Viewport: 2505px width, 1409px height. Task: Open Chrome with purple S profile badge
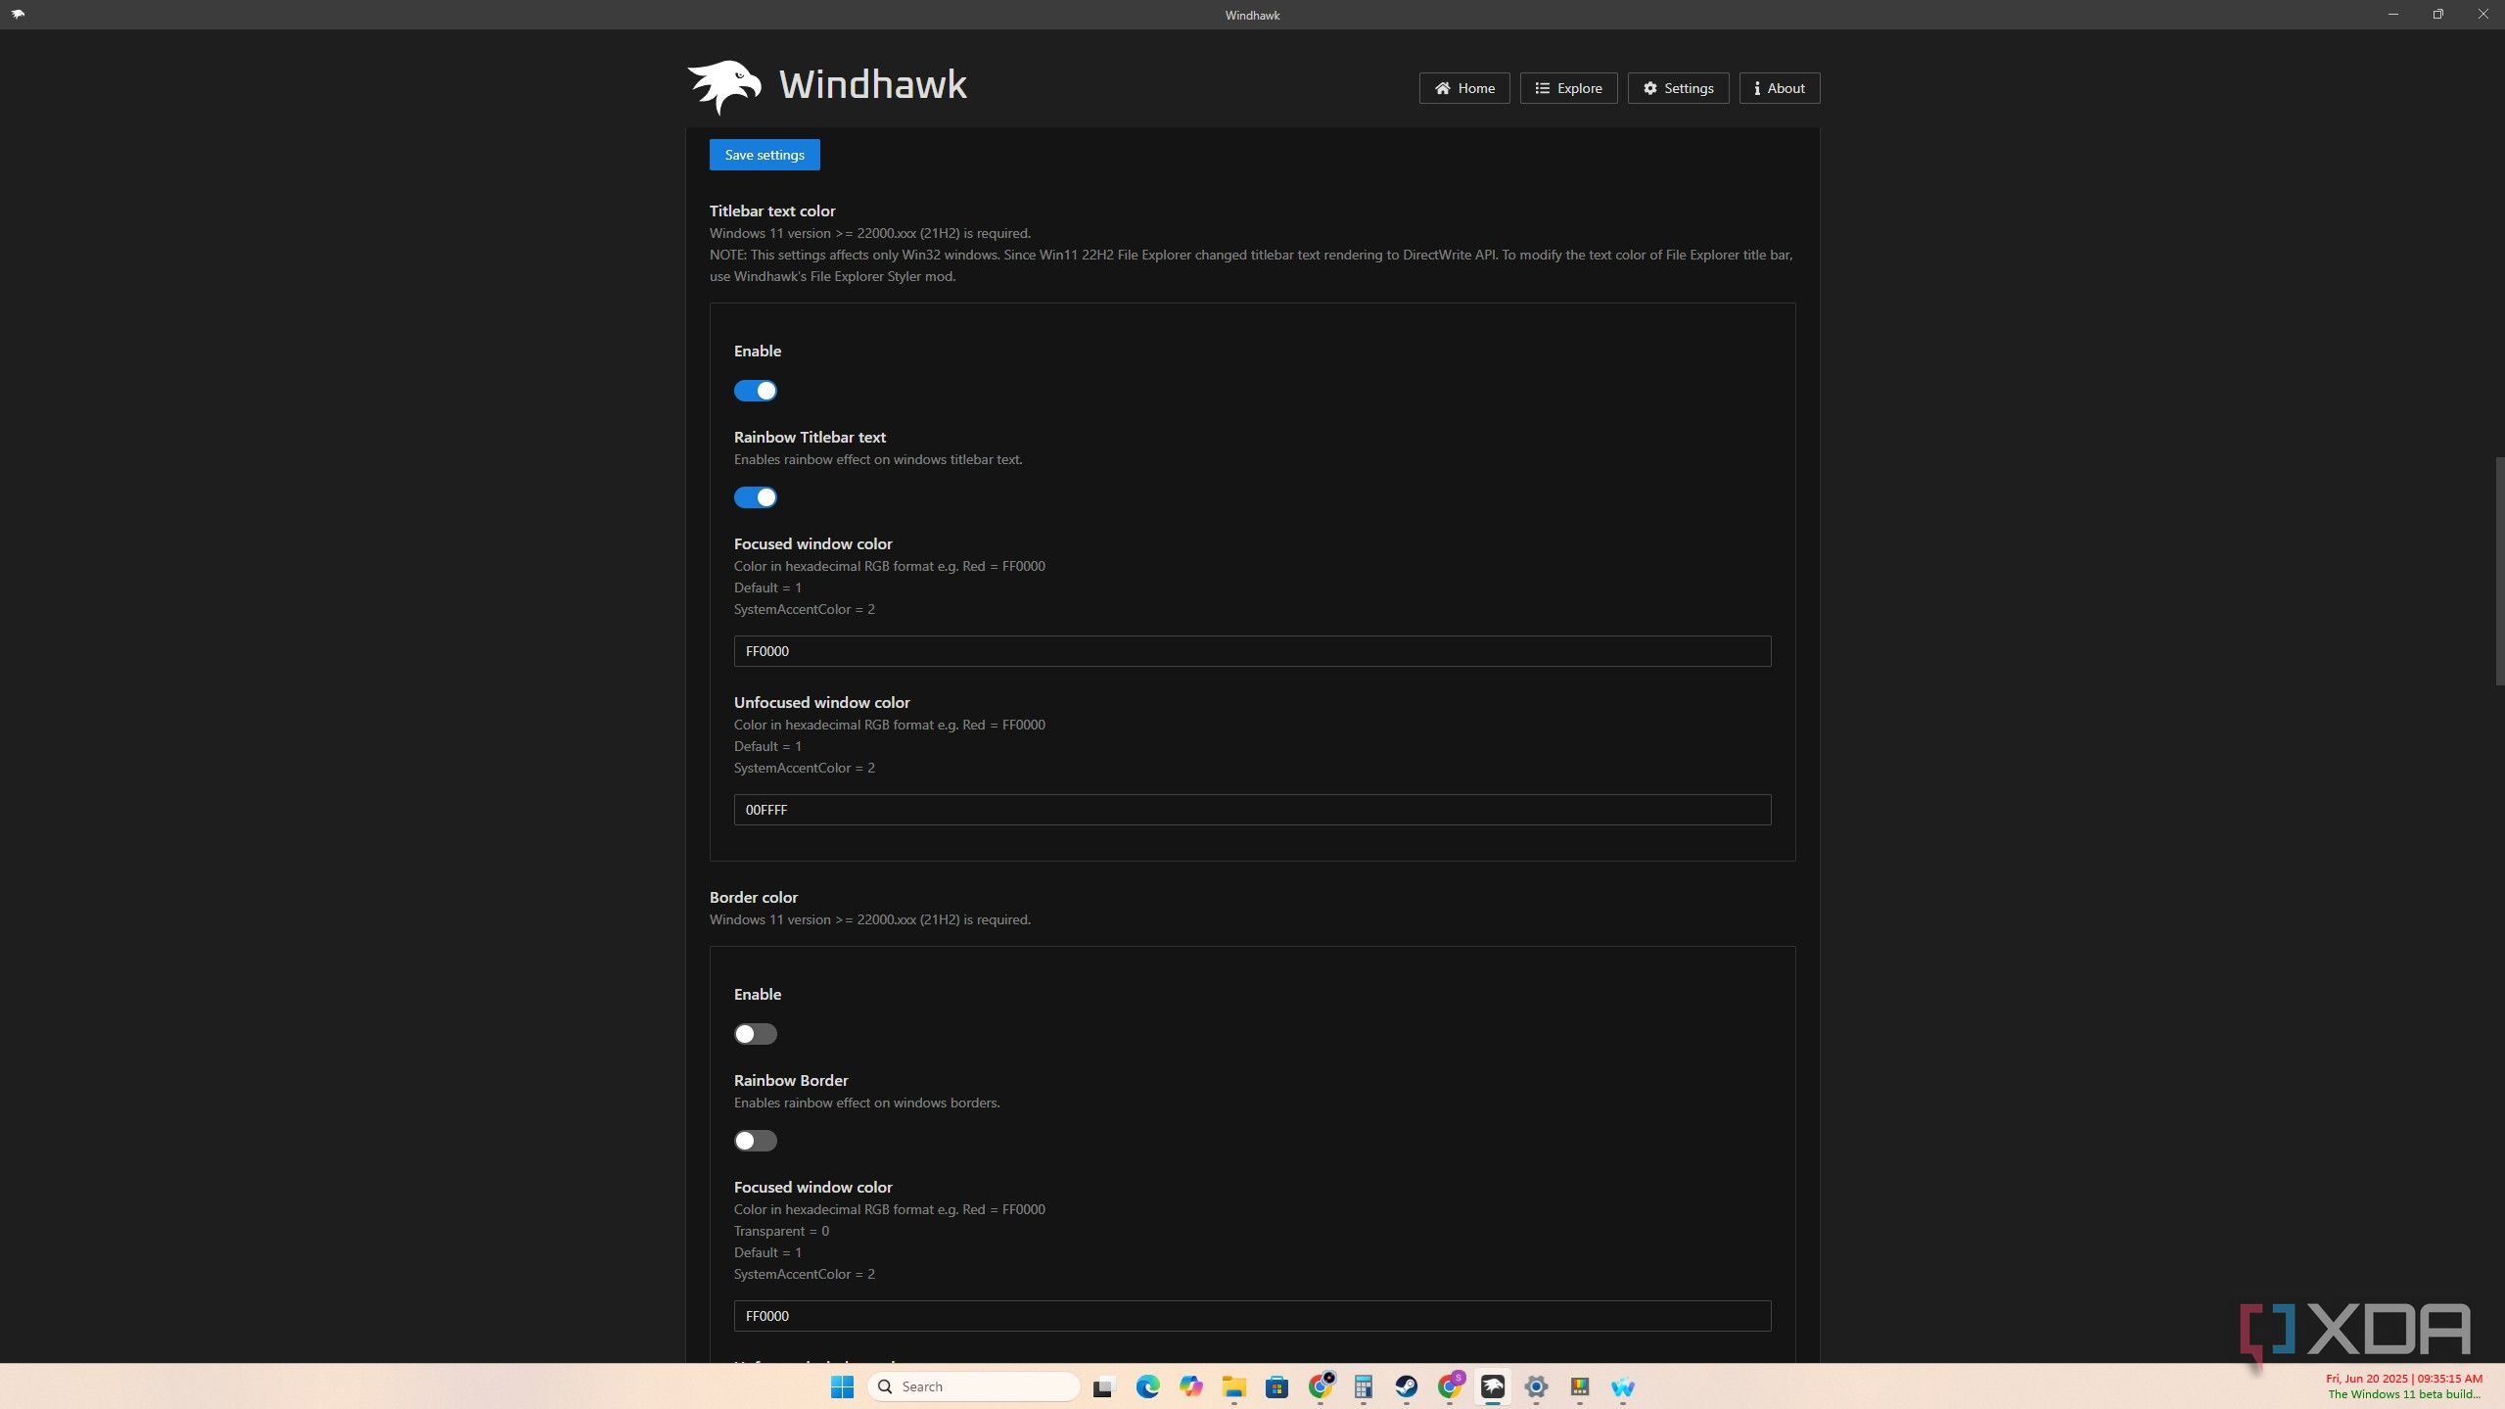click(1450, 1386)
